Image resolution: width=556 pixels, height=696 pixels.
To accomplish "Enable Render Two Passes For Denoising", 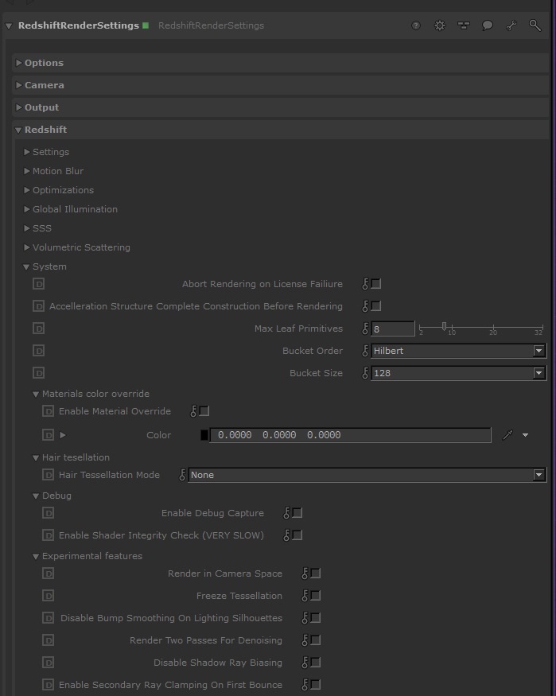I will 316,640.
